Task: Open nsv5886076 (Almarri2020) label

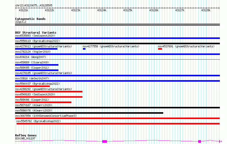Action: 34,110
